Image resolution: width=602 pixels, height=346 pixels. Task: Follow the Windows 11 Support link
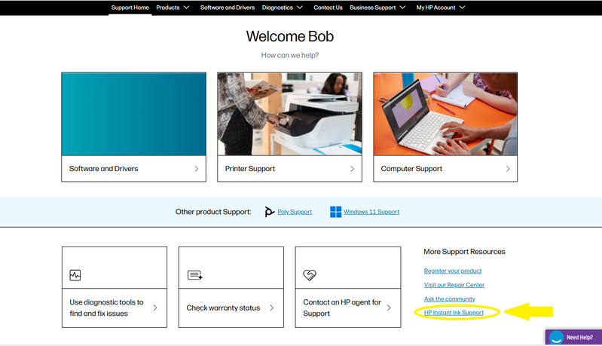(x=371, y=212)
